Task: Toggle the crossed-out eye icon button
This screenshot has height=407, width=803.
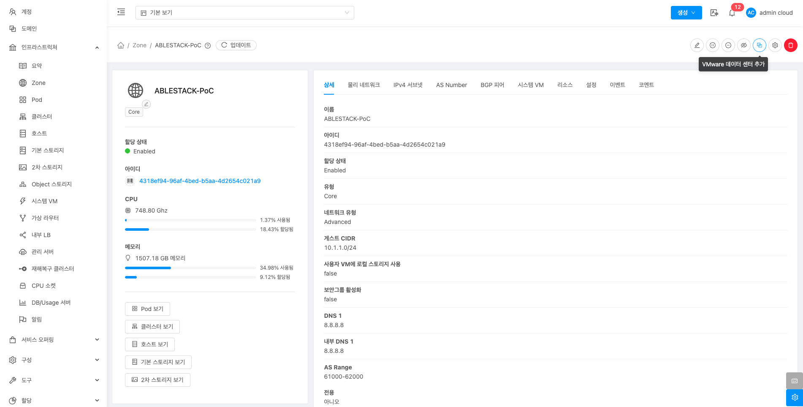Action: point(744,45)
